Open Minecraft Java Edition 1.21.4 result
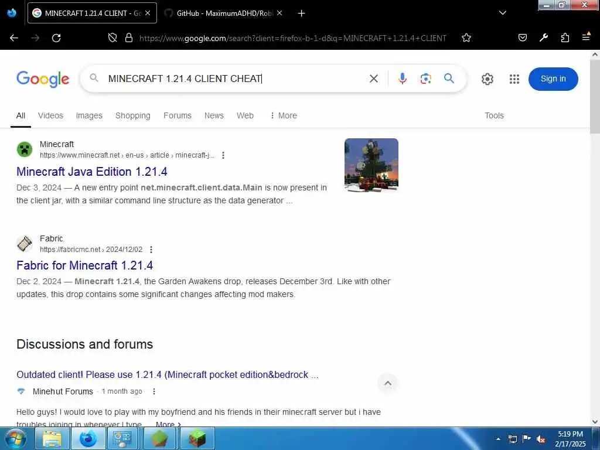The image size is (600, 450). [92, 172]
